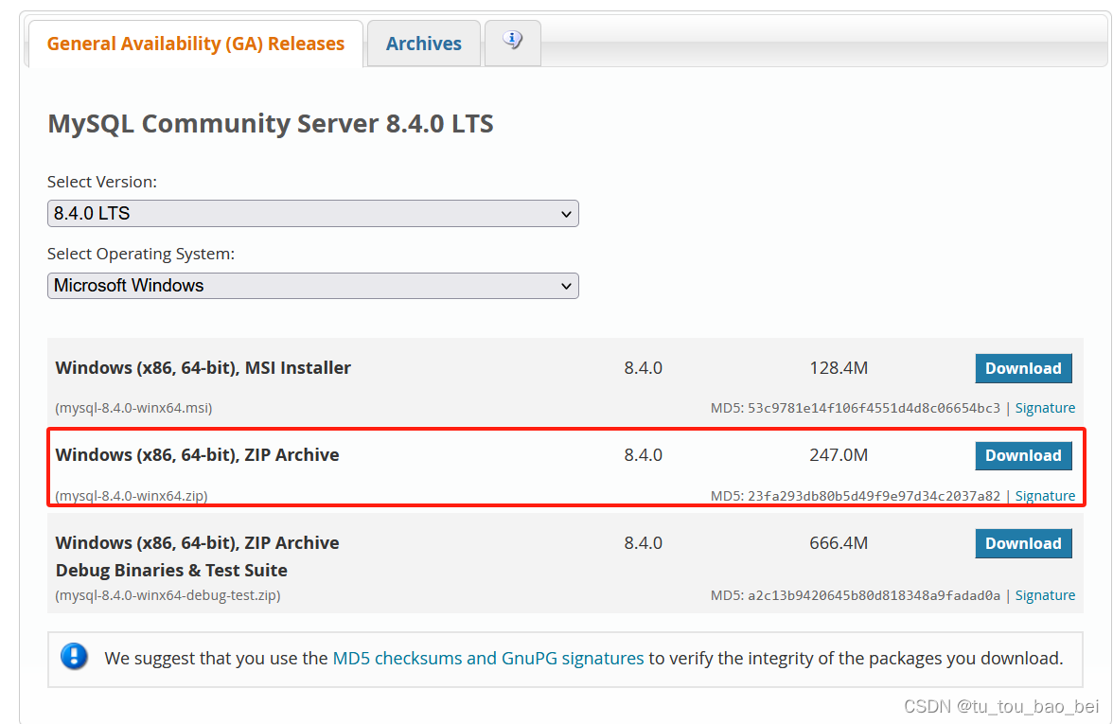Click the MySQL Community Server 8.4.0 LTS heading
This screenshot has height=724, width=1113.
coord(271,123)
